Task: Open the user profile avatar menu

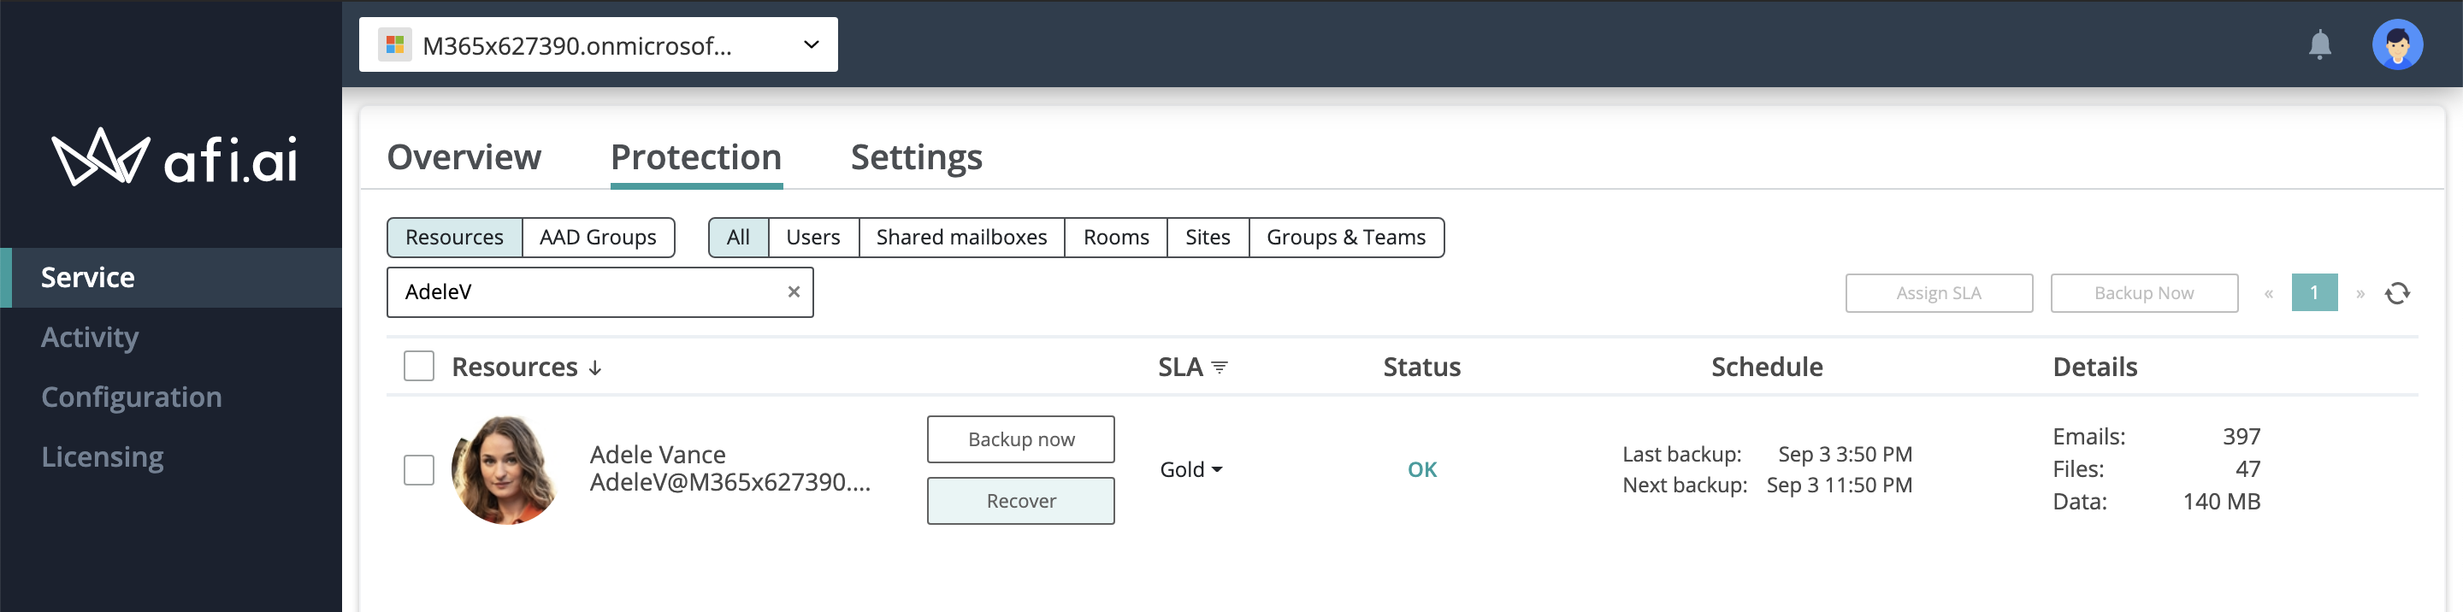Action: pos(2397,45)
